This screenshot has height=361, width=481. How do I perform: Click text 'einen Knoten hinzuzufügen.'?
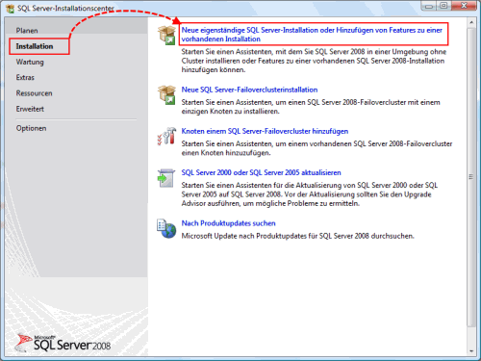pos(226,153)
